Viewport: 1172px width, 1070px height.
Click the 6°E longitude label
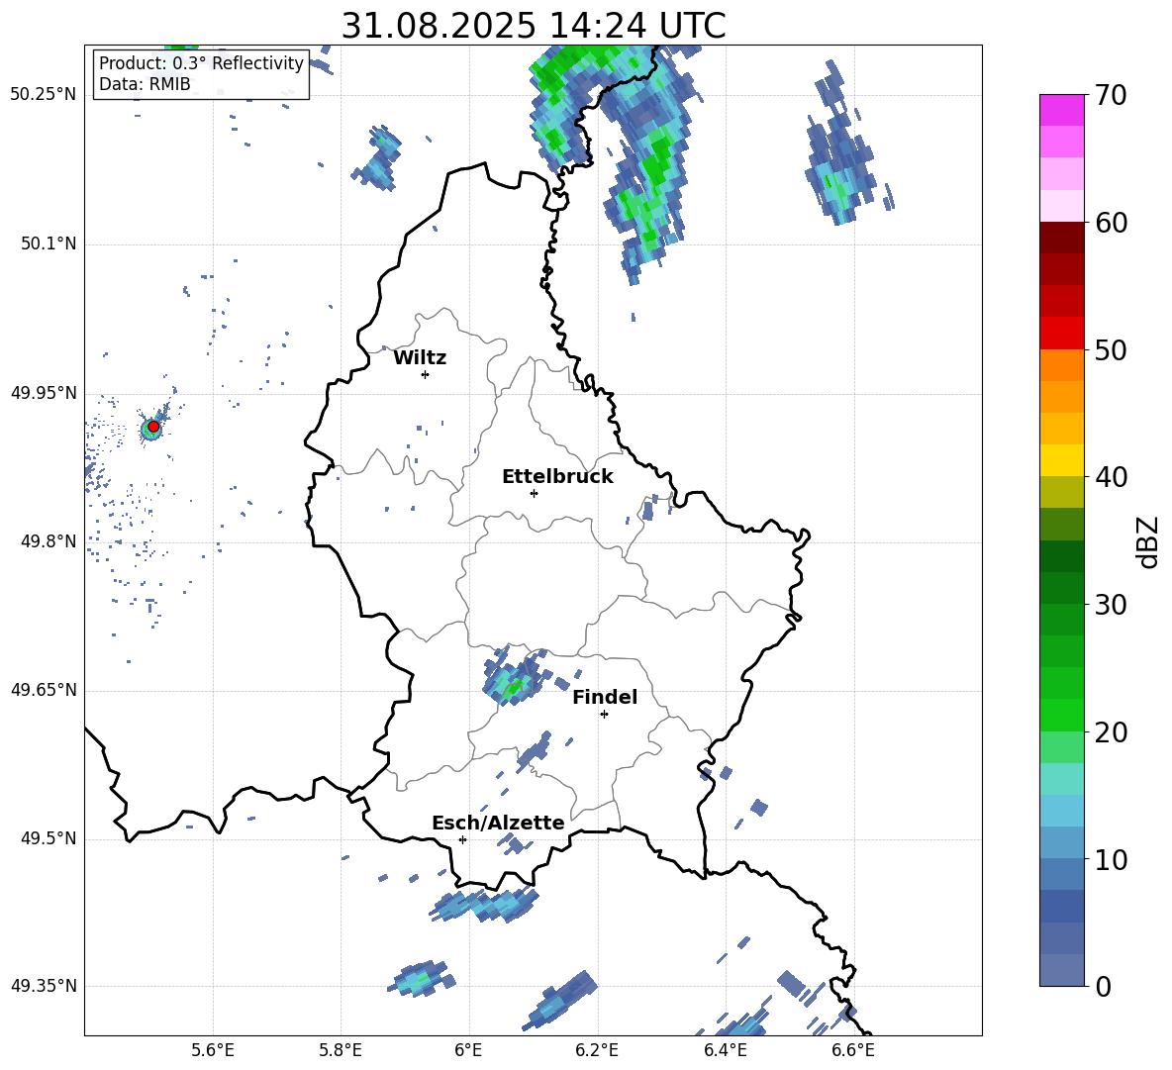[468, 1050]
